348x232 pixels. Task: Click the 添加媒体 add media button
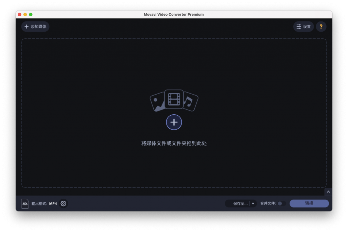35,27
